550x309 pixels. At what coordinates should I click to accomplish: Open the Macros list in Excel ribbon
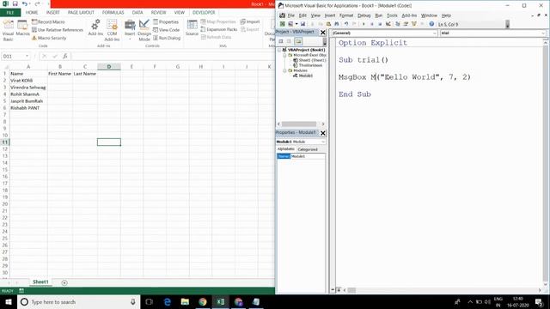(22, 28)
